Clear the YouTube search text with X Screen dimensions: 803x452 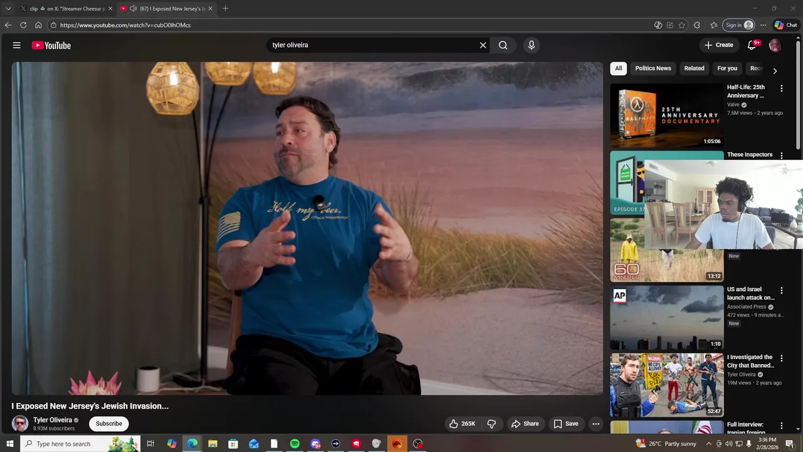(483, 45)
